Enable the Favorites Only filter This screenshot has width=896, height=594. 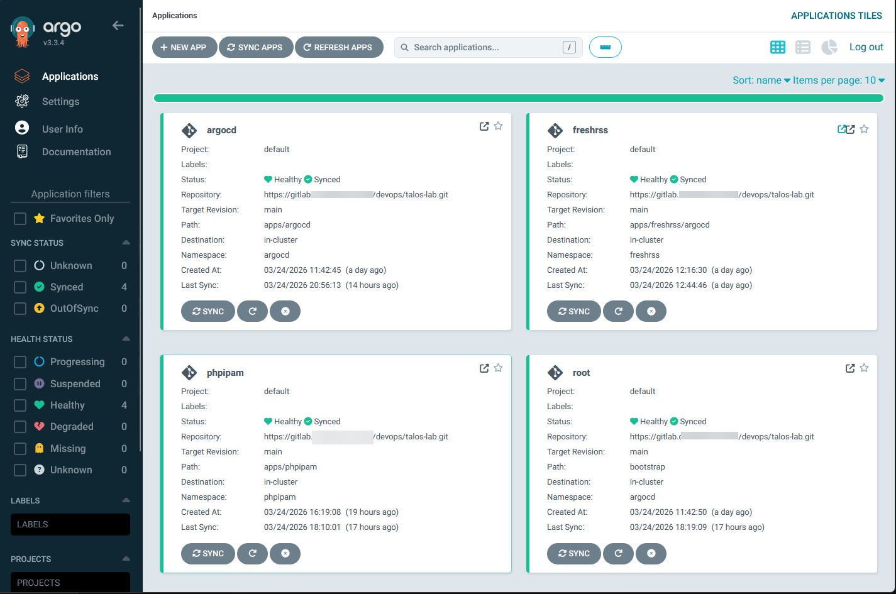click(20, 219)
